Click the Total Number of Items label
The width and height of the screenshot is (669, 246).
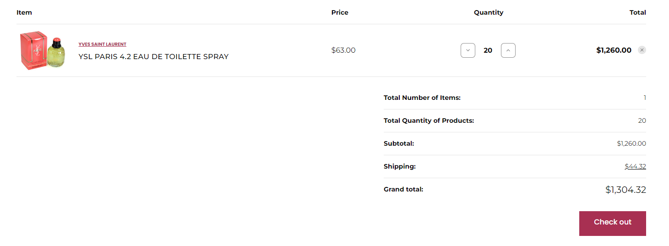(x=422, y=98)
